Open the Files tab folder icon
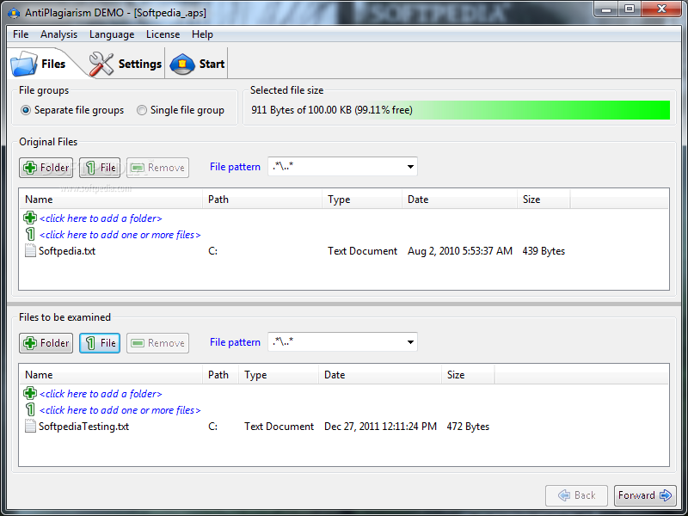Screen dimensions: 688x516 (x=24, y=64)
